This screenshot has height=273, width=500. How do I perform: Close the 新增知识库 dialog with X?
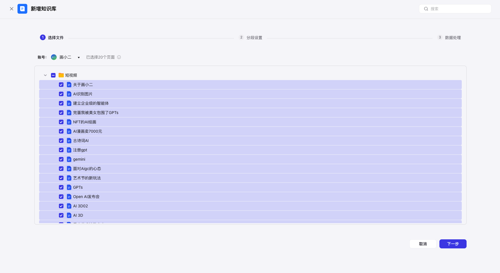(12, 9)
